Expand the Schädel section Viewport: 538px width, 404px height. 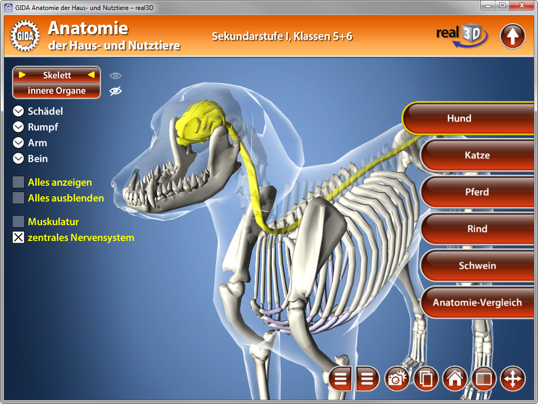click(x=18, y=112)
